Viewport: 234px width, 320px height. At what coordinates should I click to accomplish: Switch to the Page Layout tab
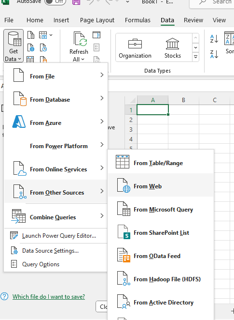point(97,20)
